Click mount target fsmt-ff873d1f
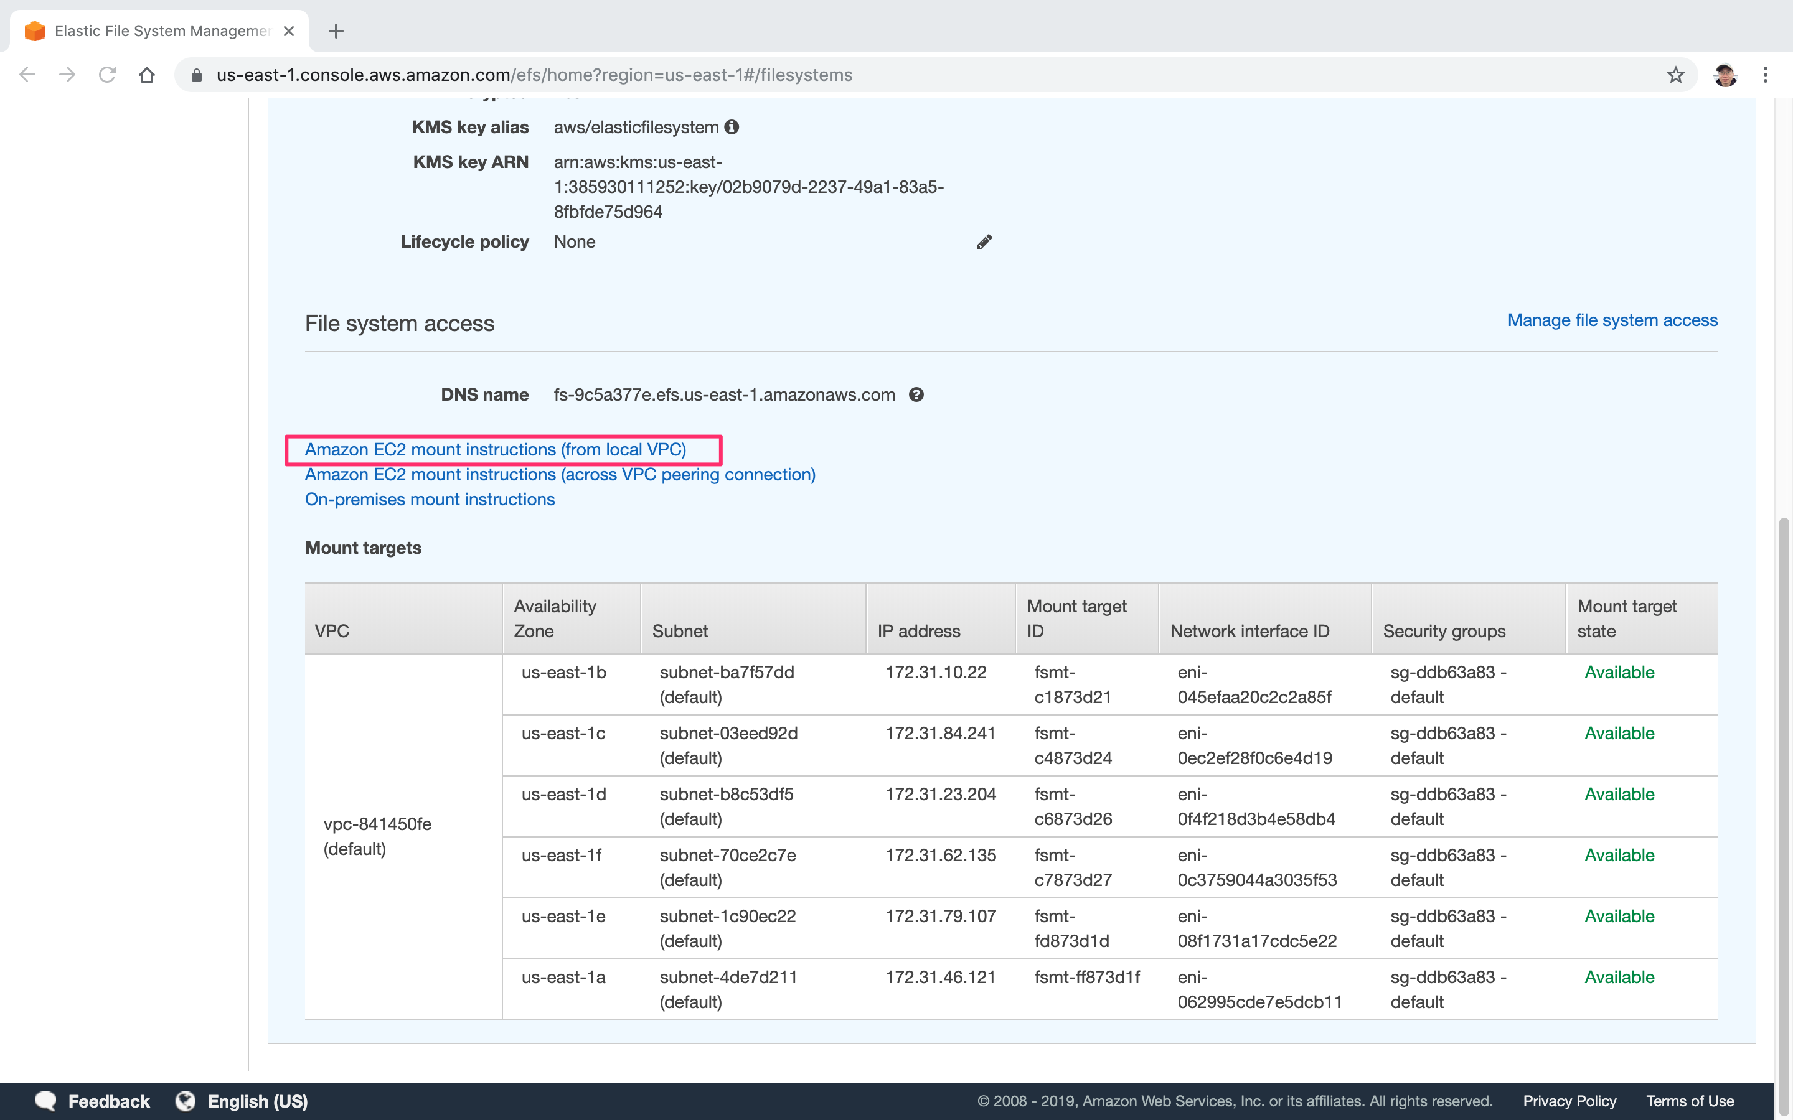This screenshot has width=1793, height=1120. [1087, 977]
